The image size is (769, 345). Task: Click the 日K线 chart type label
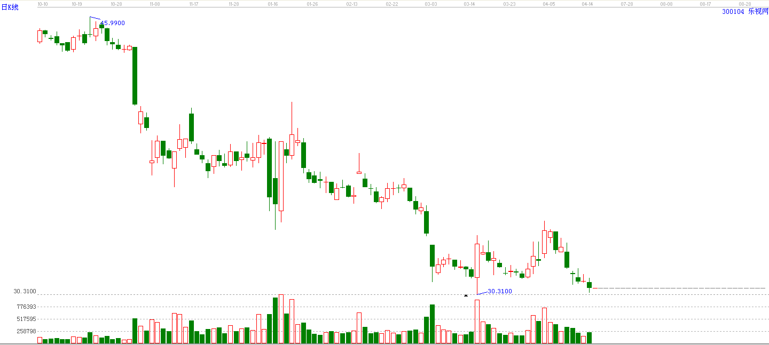point(10,7)
